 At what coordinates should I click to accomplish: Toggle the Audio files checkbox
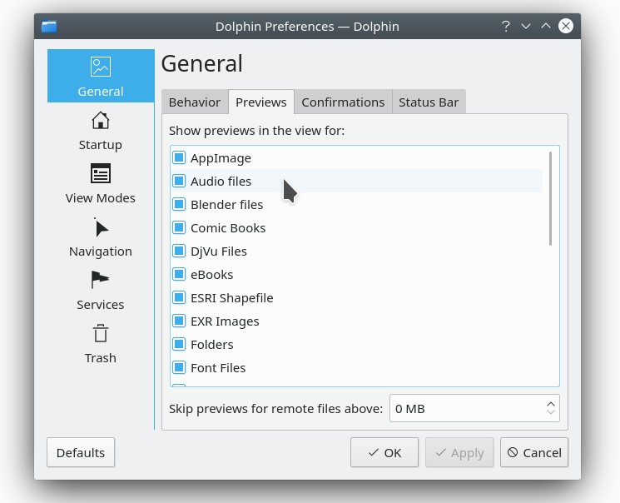pyautogui.click(x=179, y=181)
